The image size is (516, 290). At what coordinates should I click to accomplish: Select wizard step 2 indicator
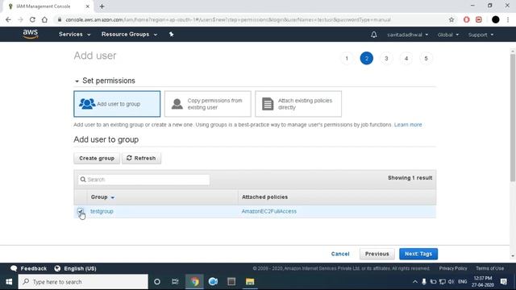pos(366,59)
